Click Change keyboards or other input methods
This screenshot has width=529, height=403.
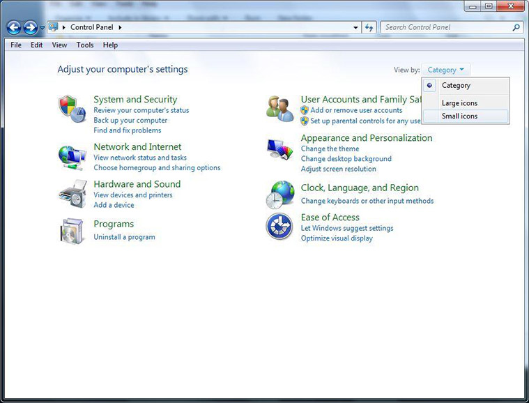coord(367,201)
